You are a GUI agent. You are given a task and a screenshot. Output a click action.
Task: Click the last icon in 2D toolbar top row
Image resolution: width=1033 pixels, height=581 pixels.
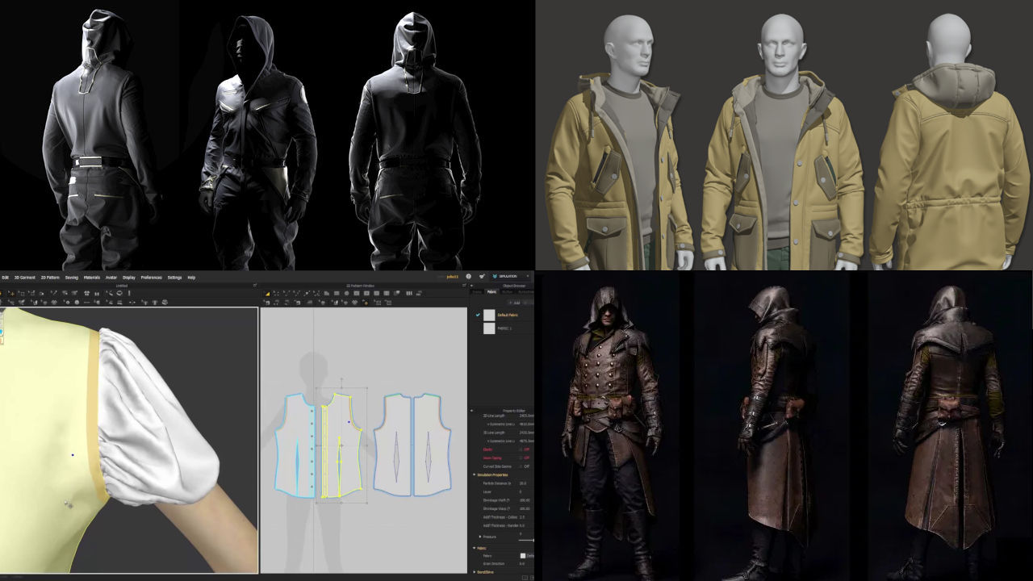(419, 294)
